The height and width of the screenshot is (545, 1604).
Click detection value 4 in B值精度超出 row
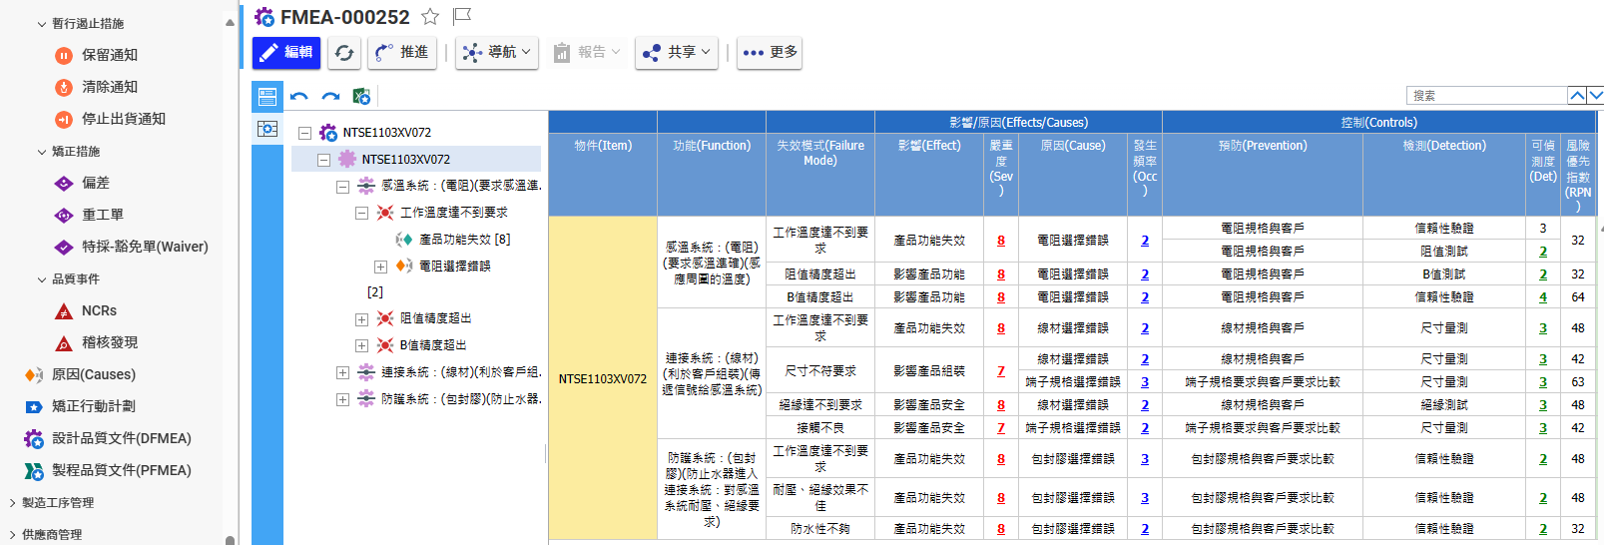pos(1543,297)
